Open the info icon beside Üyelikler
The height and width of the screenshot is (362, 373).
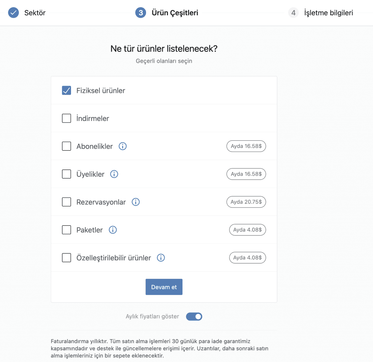114,174
